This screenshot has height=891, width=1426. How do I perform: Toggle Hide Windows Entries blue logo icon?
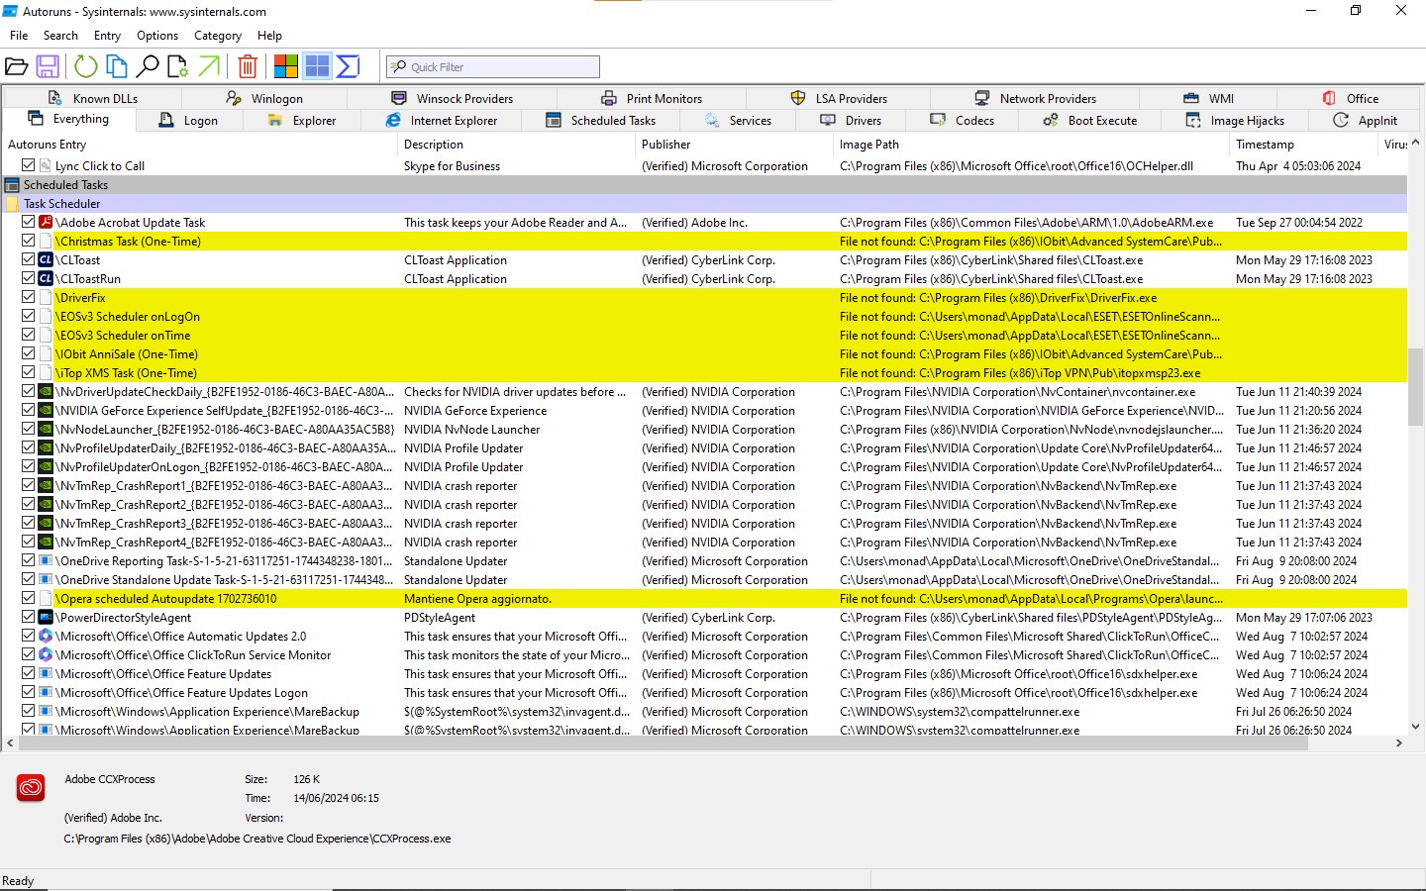click(x=317, y=66)
